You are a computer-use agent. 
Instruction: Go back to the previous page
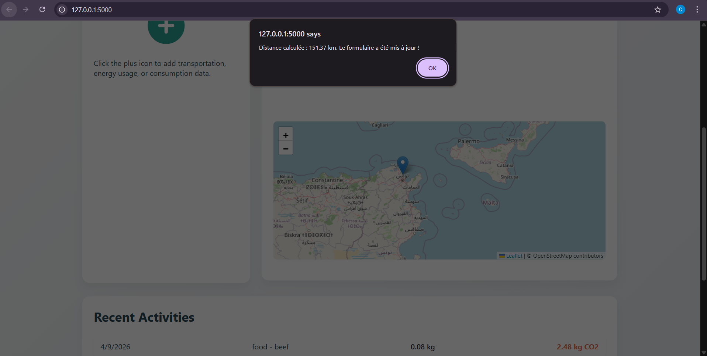[9, 10]
